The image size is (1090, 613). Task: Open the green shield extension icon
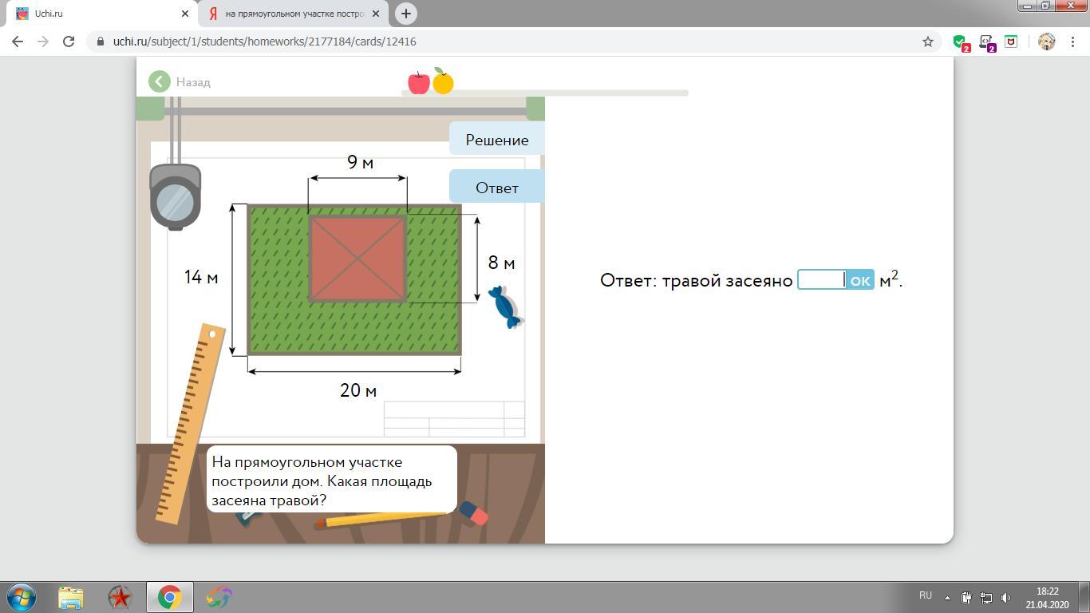coord(961,42)
